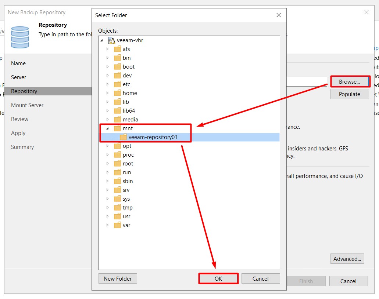Click the opt folder icon
Screen dimensions: 379x299
118,146
